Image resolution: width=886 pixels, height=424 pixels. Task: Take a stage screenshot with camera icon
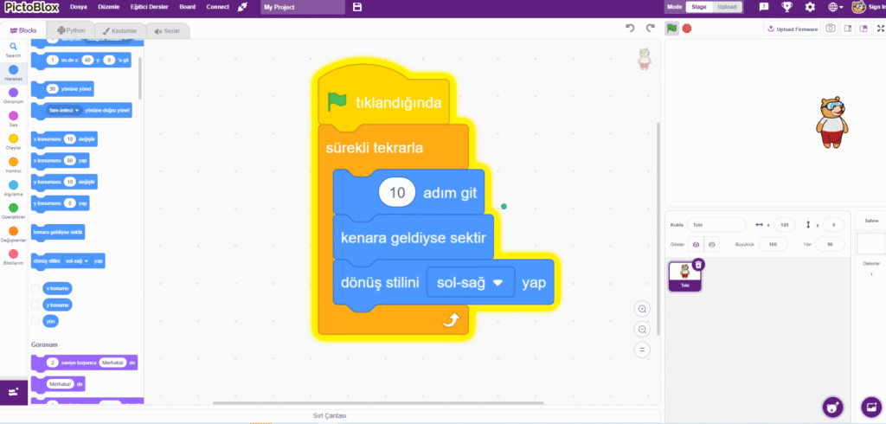[x=830, y=29]
